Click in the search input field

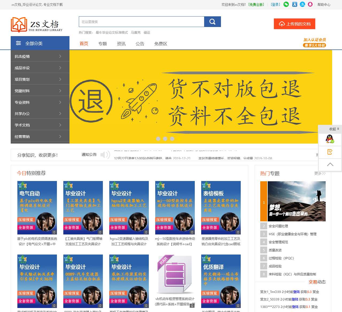pos(141,22)
